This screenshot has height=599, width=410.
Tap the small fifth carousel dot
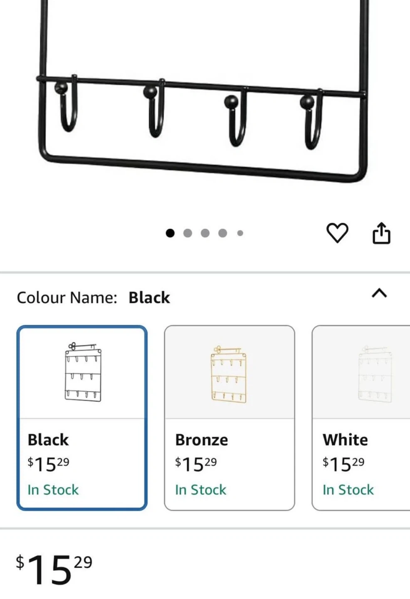[240, 233]
